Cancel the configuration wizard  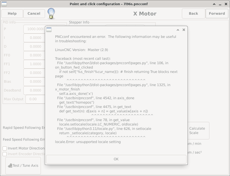tap(34, 14)
